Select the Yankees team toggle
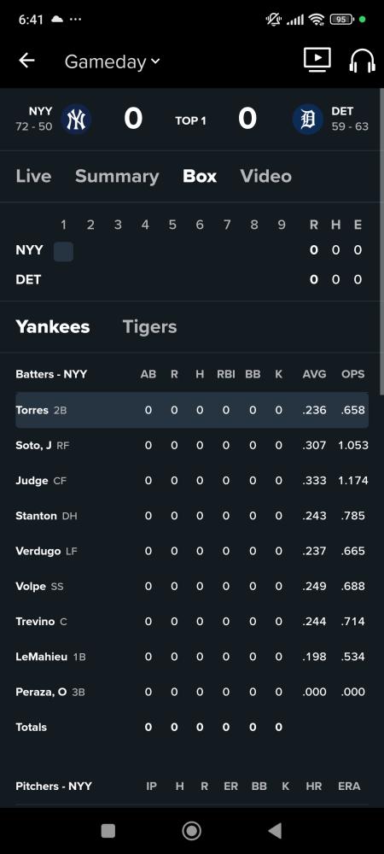 pyautogui.click(x=53, y=327)
